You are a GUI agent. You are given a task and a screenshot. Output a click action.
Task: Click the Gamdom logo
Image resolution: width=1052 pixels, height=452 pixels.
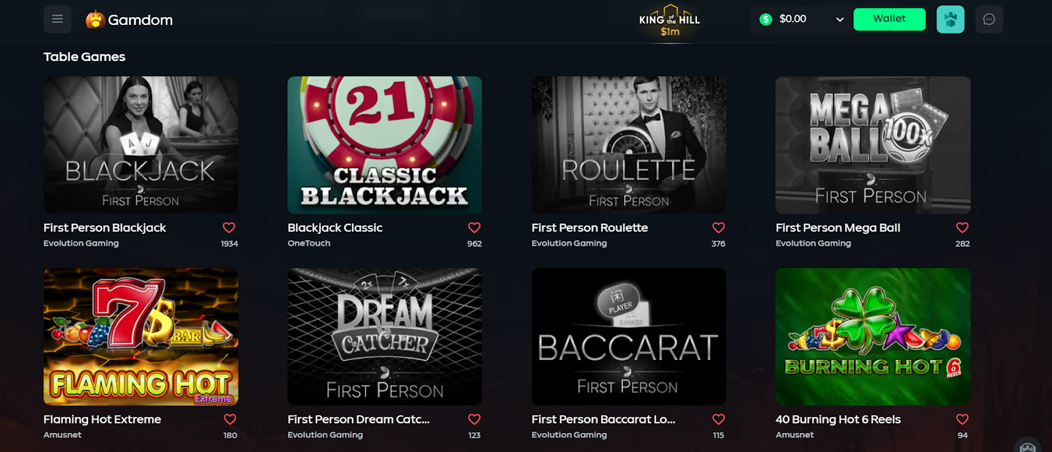[x=130, y=20]
